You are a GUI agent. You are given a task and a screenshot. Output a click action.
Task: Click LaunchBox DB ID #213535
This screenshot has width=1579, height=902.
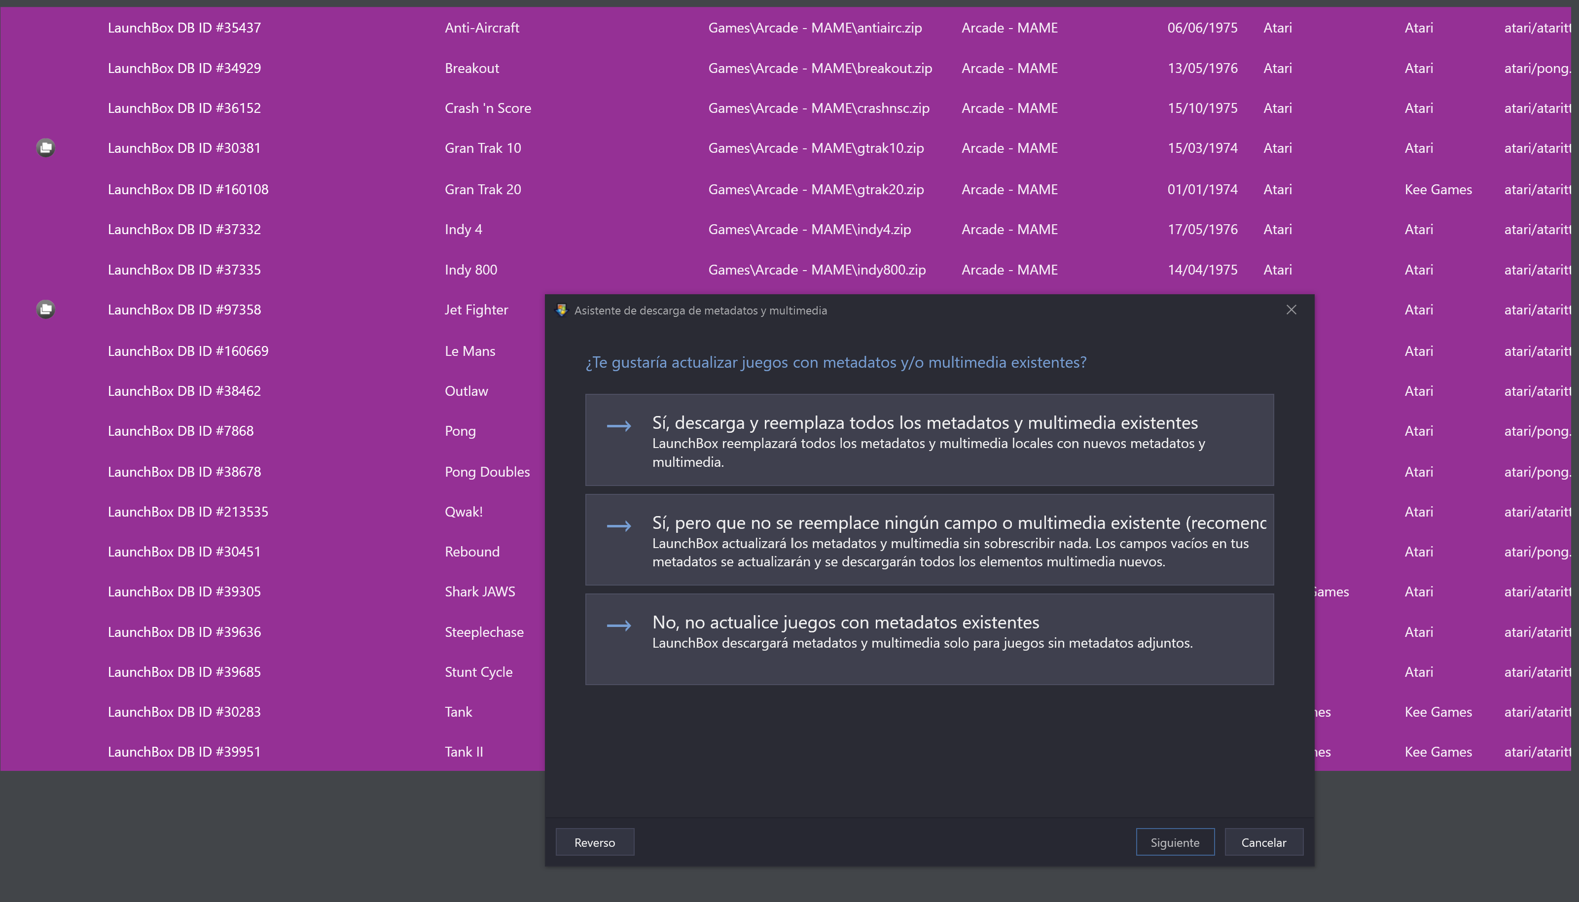click(188, 512)
